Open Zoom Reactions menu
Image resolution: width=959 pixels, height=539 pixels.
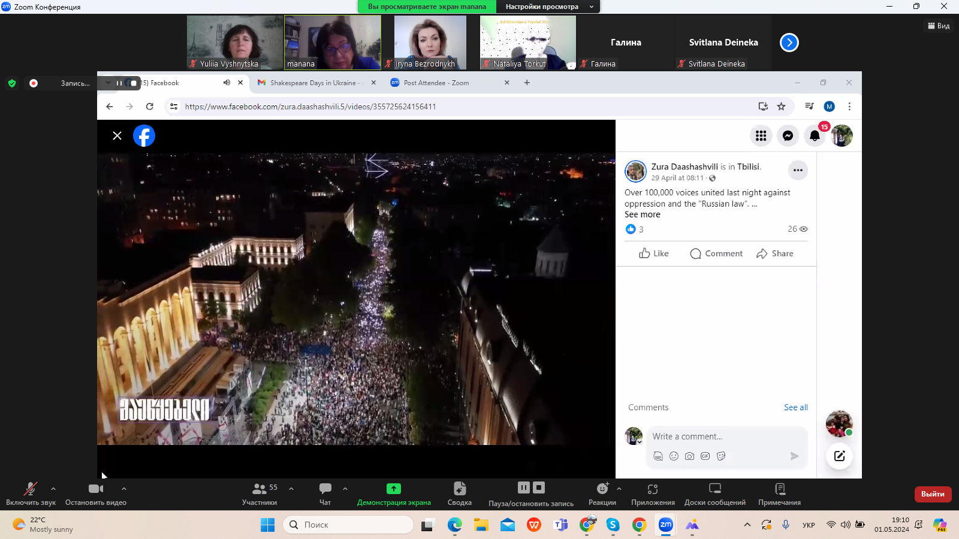tap(602, 493)
